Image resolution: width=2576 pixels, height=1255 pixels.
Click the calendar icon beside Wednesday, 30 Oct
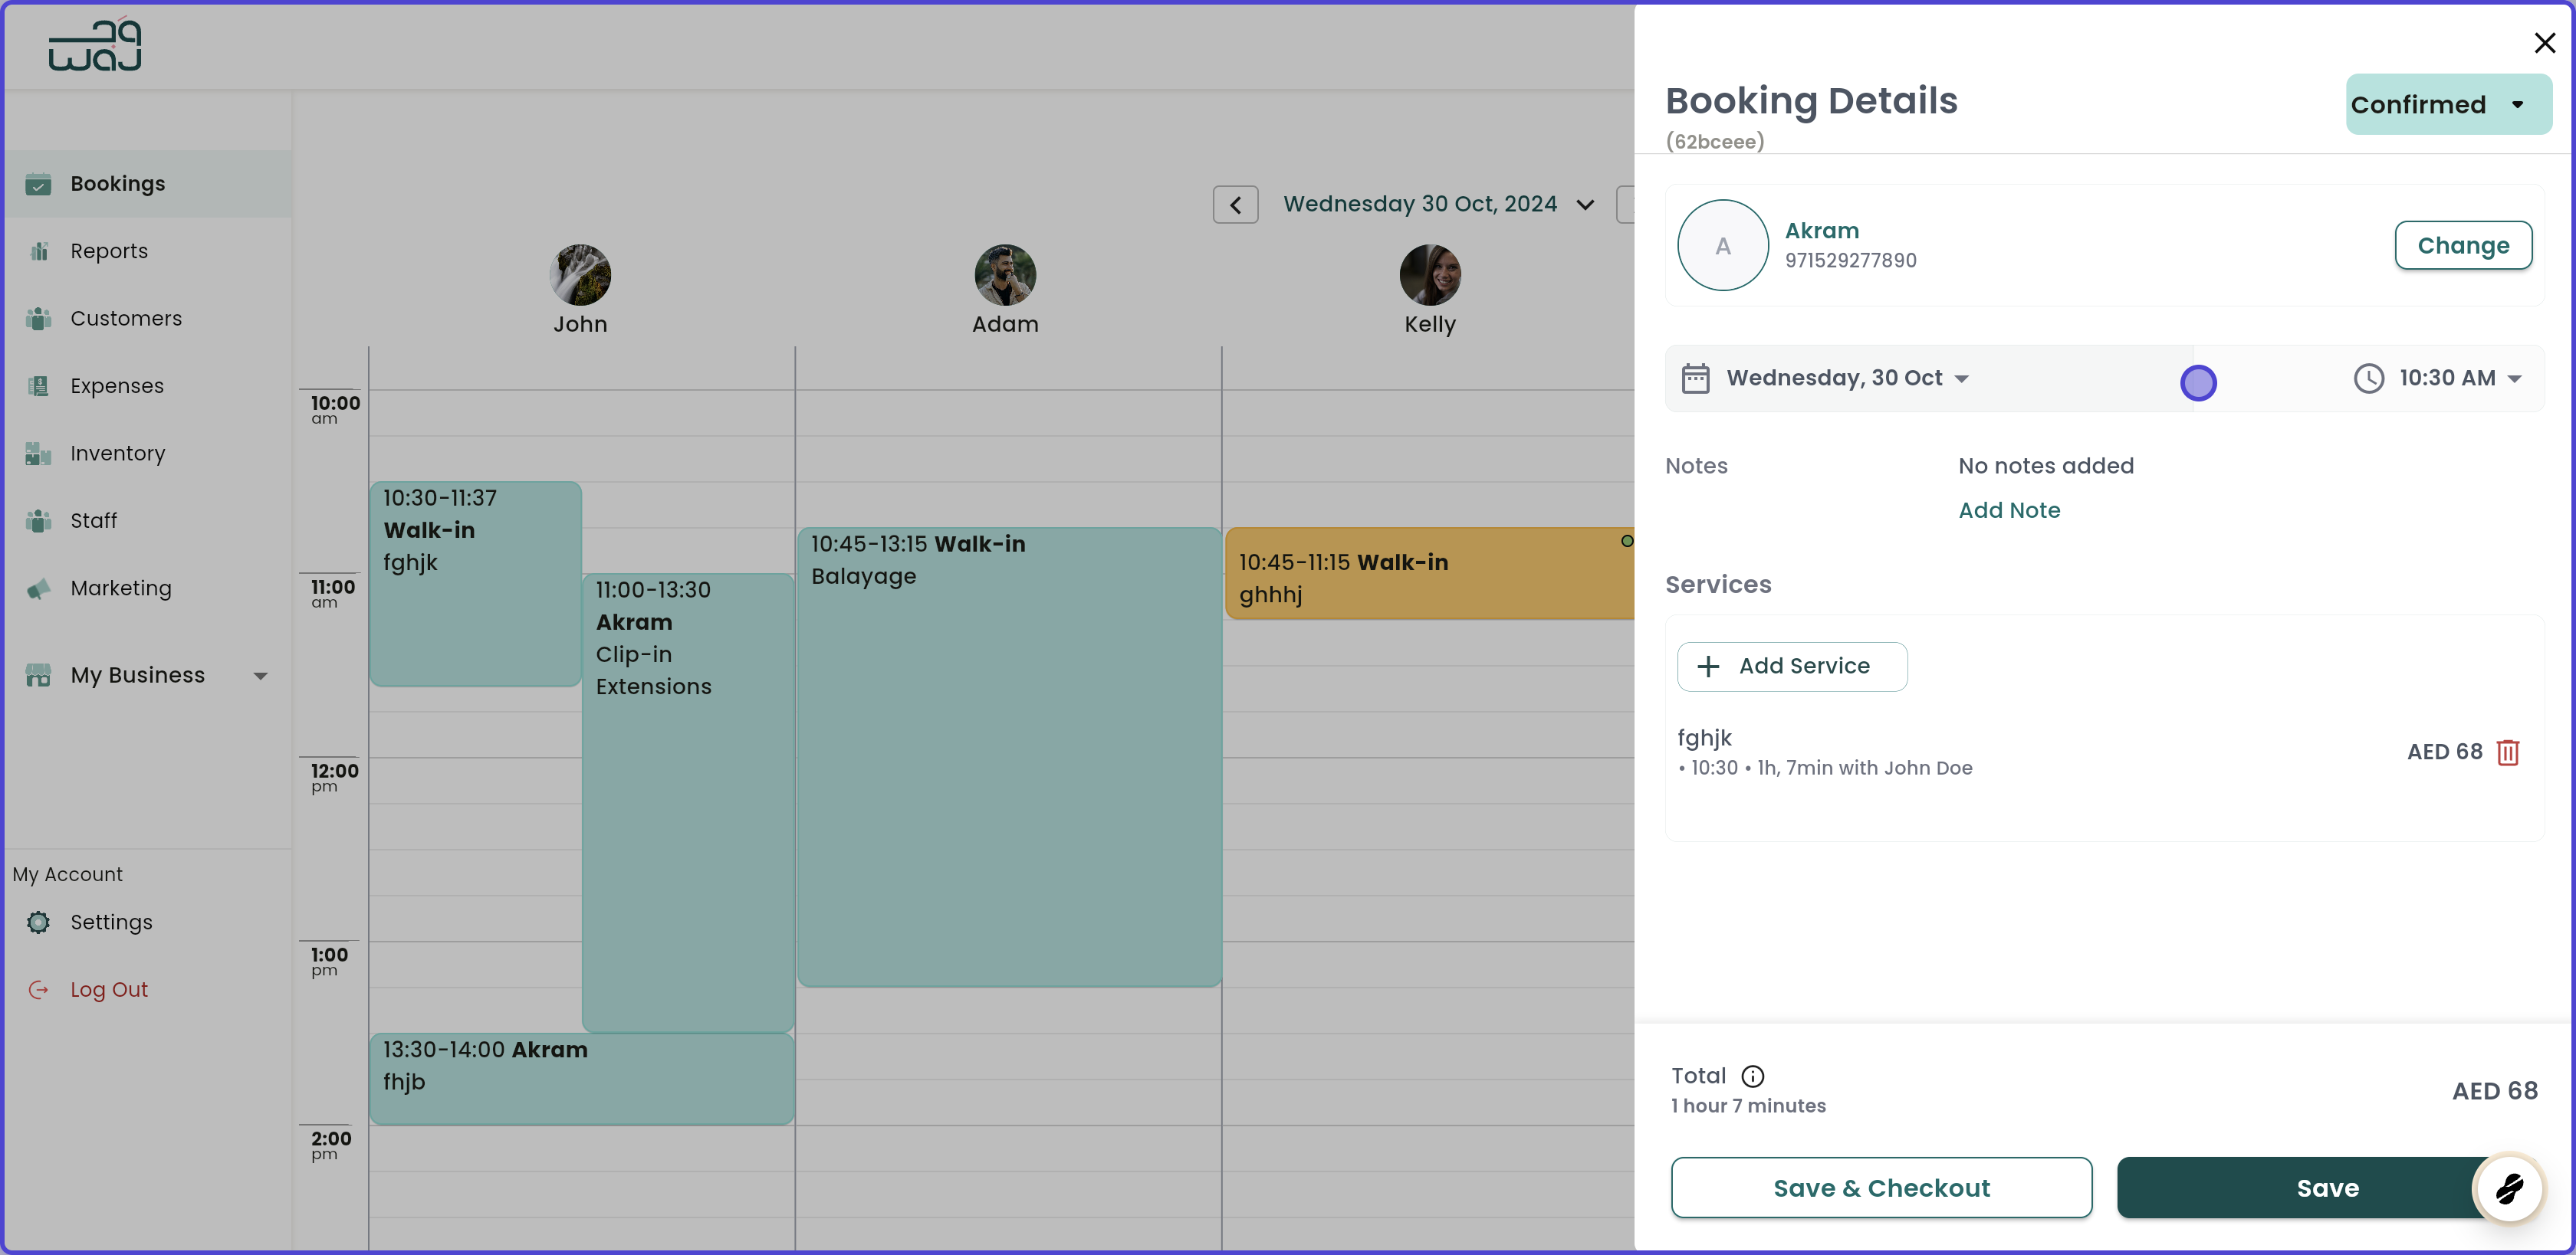pos(1695,378)
